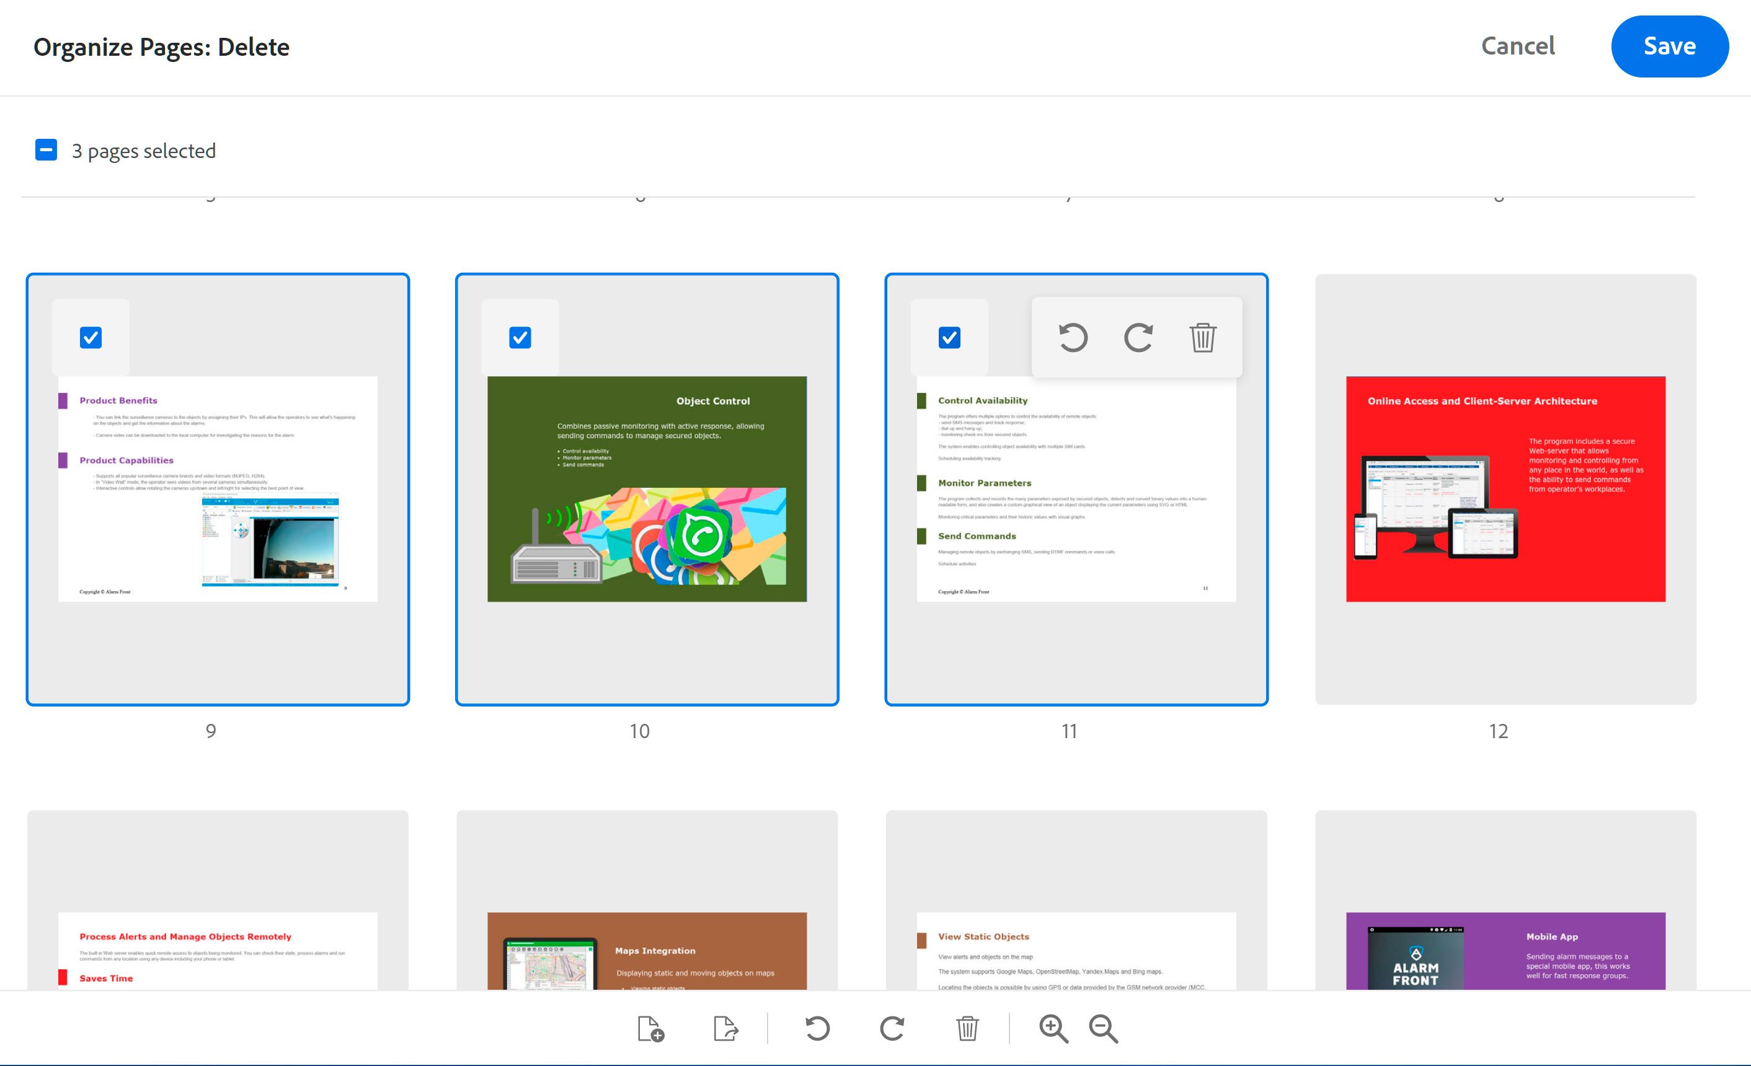The image size is (1751, 1066).
Task: Select the Object Control page 10 thumbnail
Action: (x=647, y=490)
